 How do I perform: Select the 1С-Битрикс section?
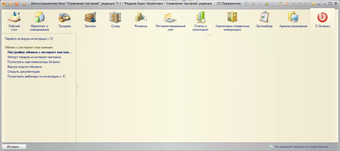click(322, 20)
